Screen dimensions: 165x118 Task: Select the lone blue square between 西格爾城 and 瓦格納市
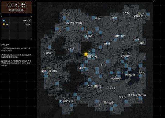pos(108,62)
